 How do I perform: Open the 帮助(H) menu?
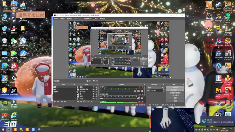[x=103, y=19]
